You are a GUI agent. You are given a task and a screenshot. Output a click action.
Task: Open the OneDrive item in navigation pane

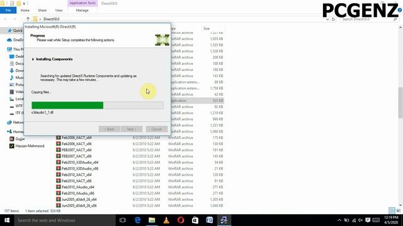point(15,40)
